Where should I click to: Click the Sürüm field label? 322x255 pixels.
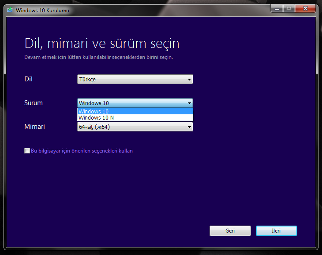(x=34, y=103)
